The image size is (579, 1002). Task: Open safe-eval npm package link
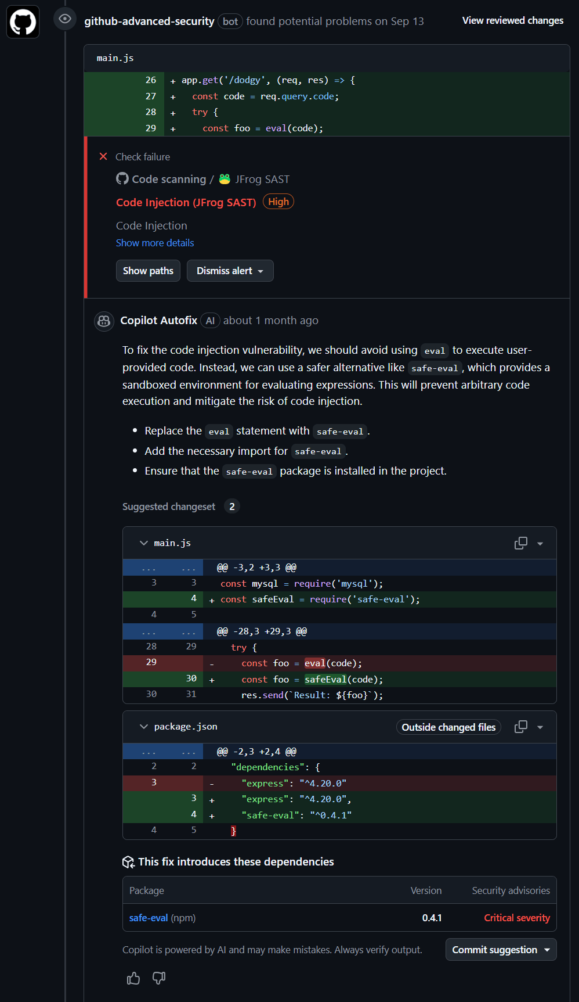tap(149, 918)
